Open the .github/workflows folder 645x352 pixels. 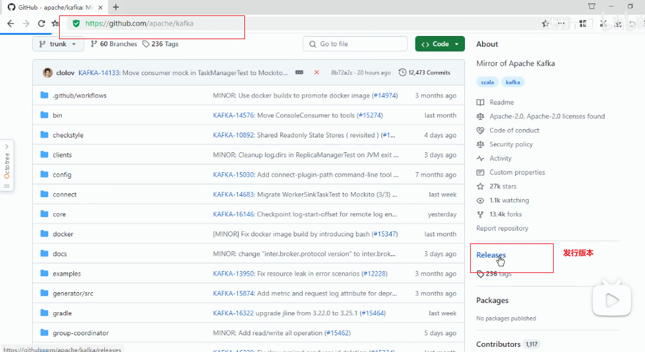(79, 95)
